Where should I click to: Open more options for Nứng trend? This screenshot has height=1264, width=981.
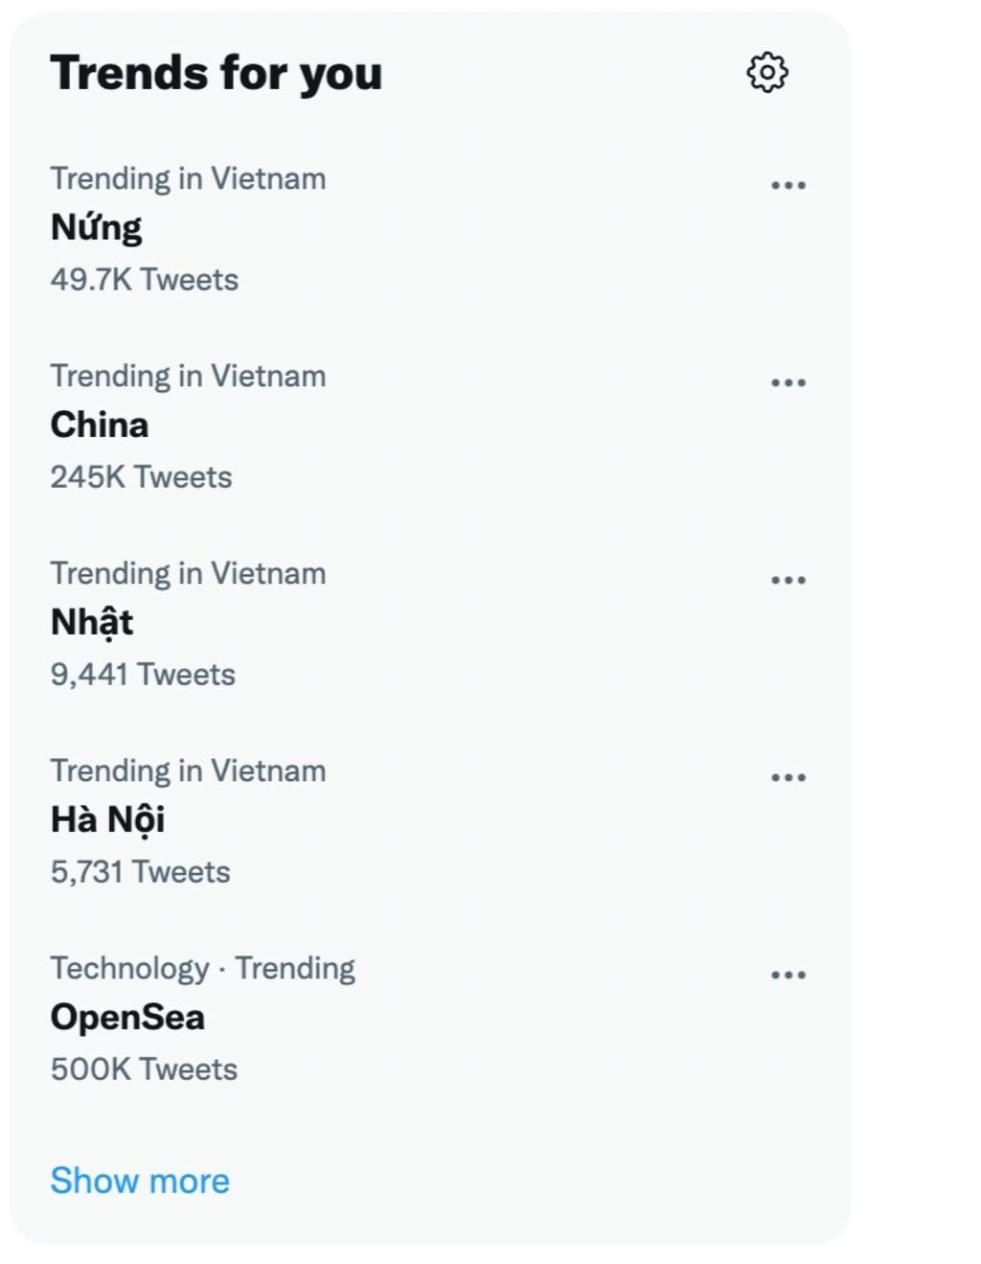pos(788,185)
